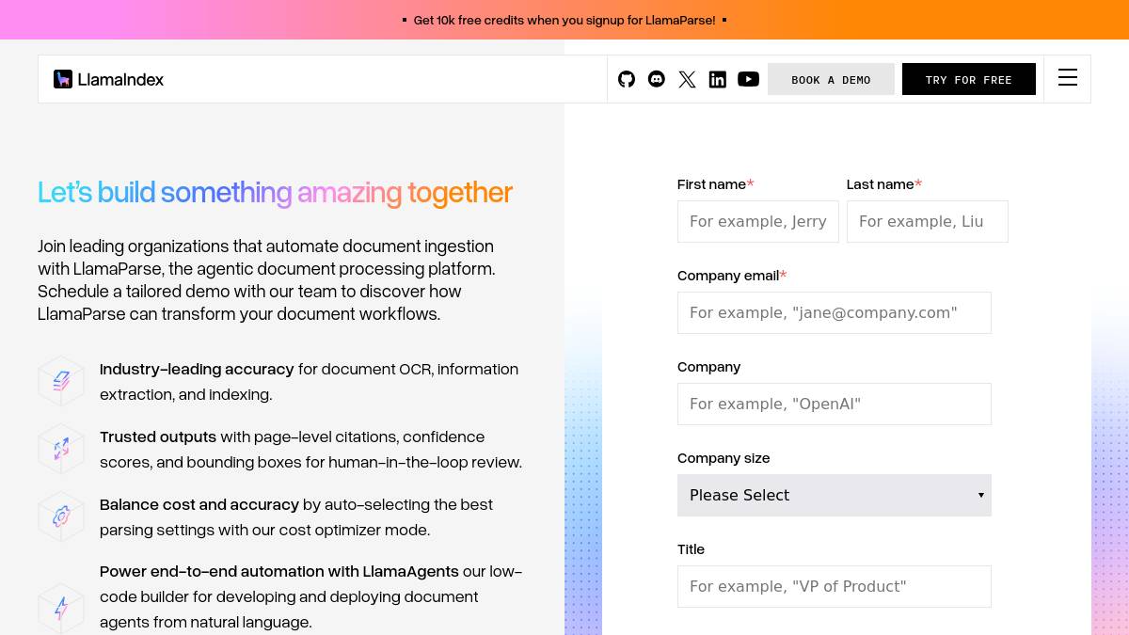Click the LlamaParse 10k free credits banner
Viewport: 1129px width, 635px height.
(x=564, y=20)
